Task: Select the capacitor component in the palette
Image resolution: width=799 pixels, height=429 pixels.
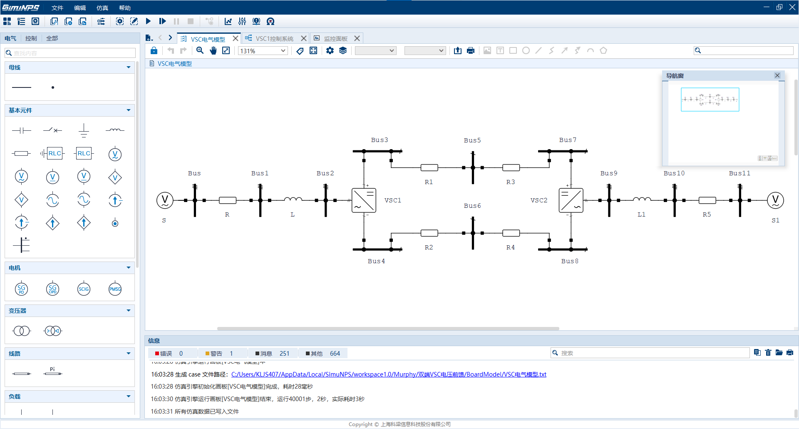Action: [x=22, y=130]
